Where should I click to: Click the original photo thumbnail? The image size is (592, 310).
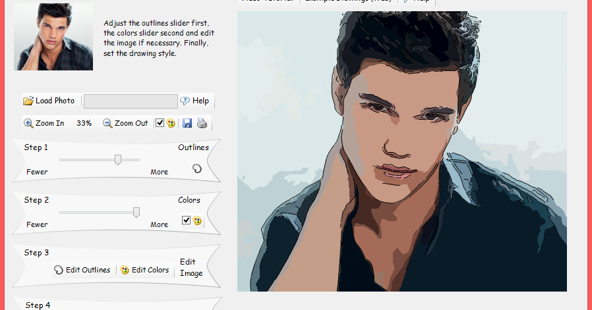pyautogui.click(x=53, y=37)
